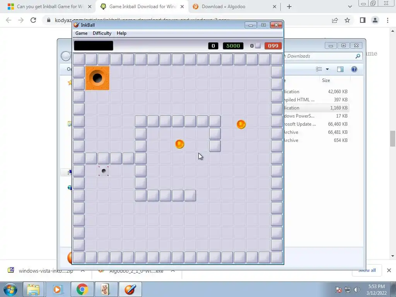Go forward in Chrome
The width and height of the screenshot is (396, 297).
click(x=21, y=20)
